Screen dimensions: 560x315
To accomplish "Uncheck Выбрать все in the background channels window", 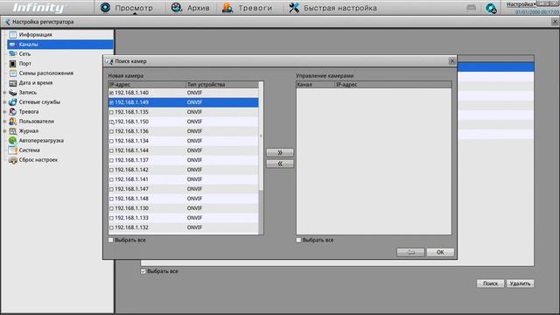I will click(x=143, y=271).
